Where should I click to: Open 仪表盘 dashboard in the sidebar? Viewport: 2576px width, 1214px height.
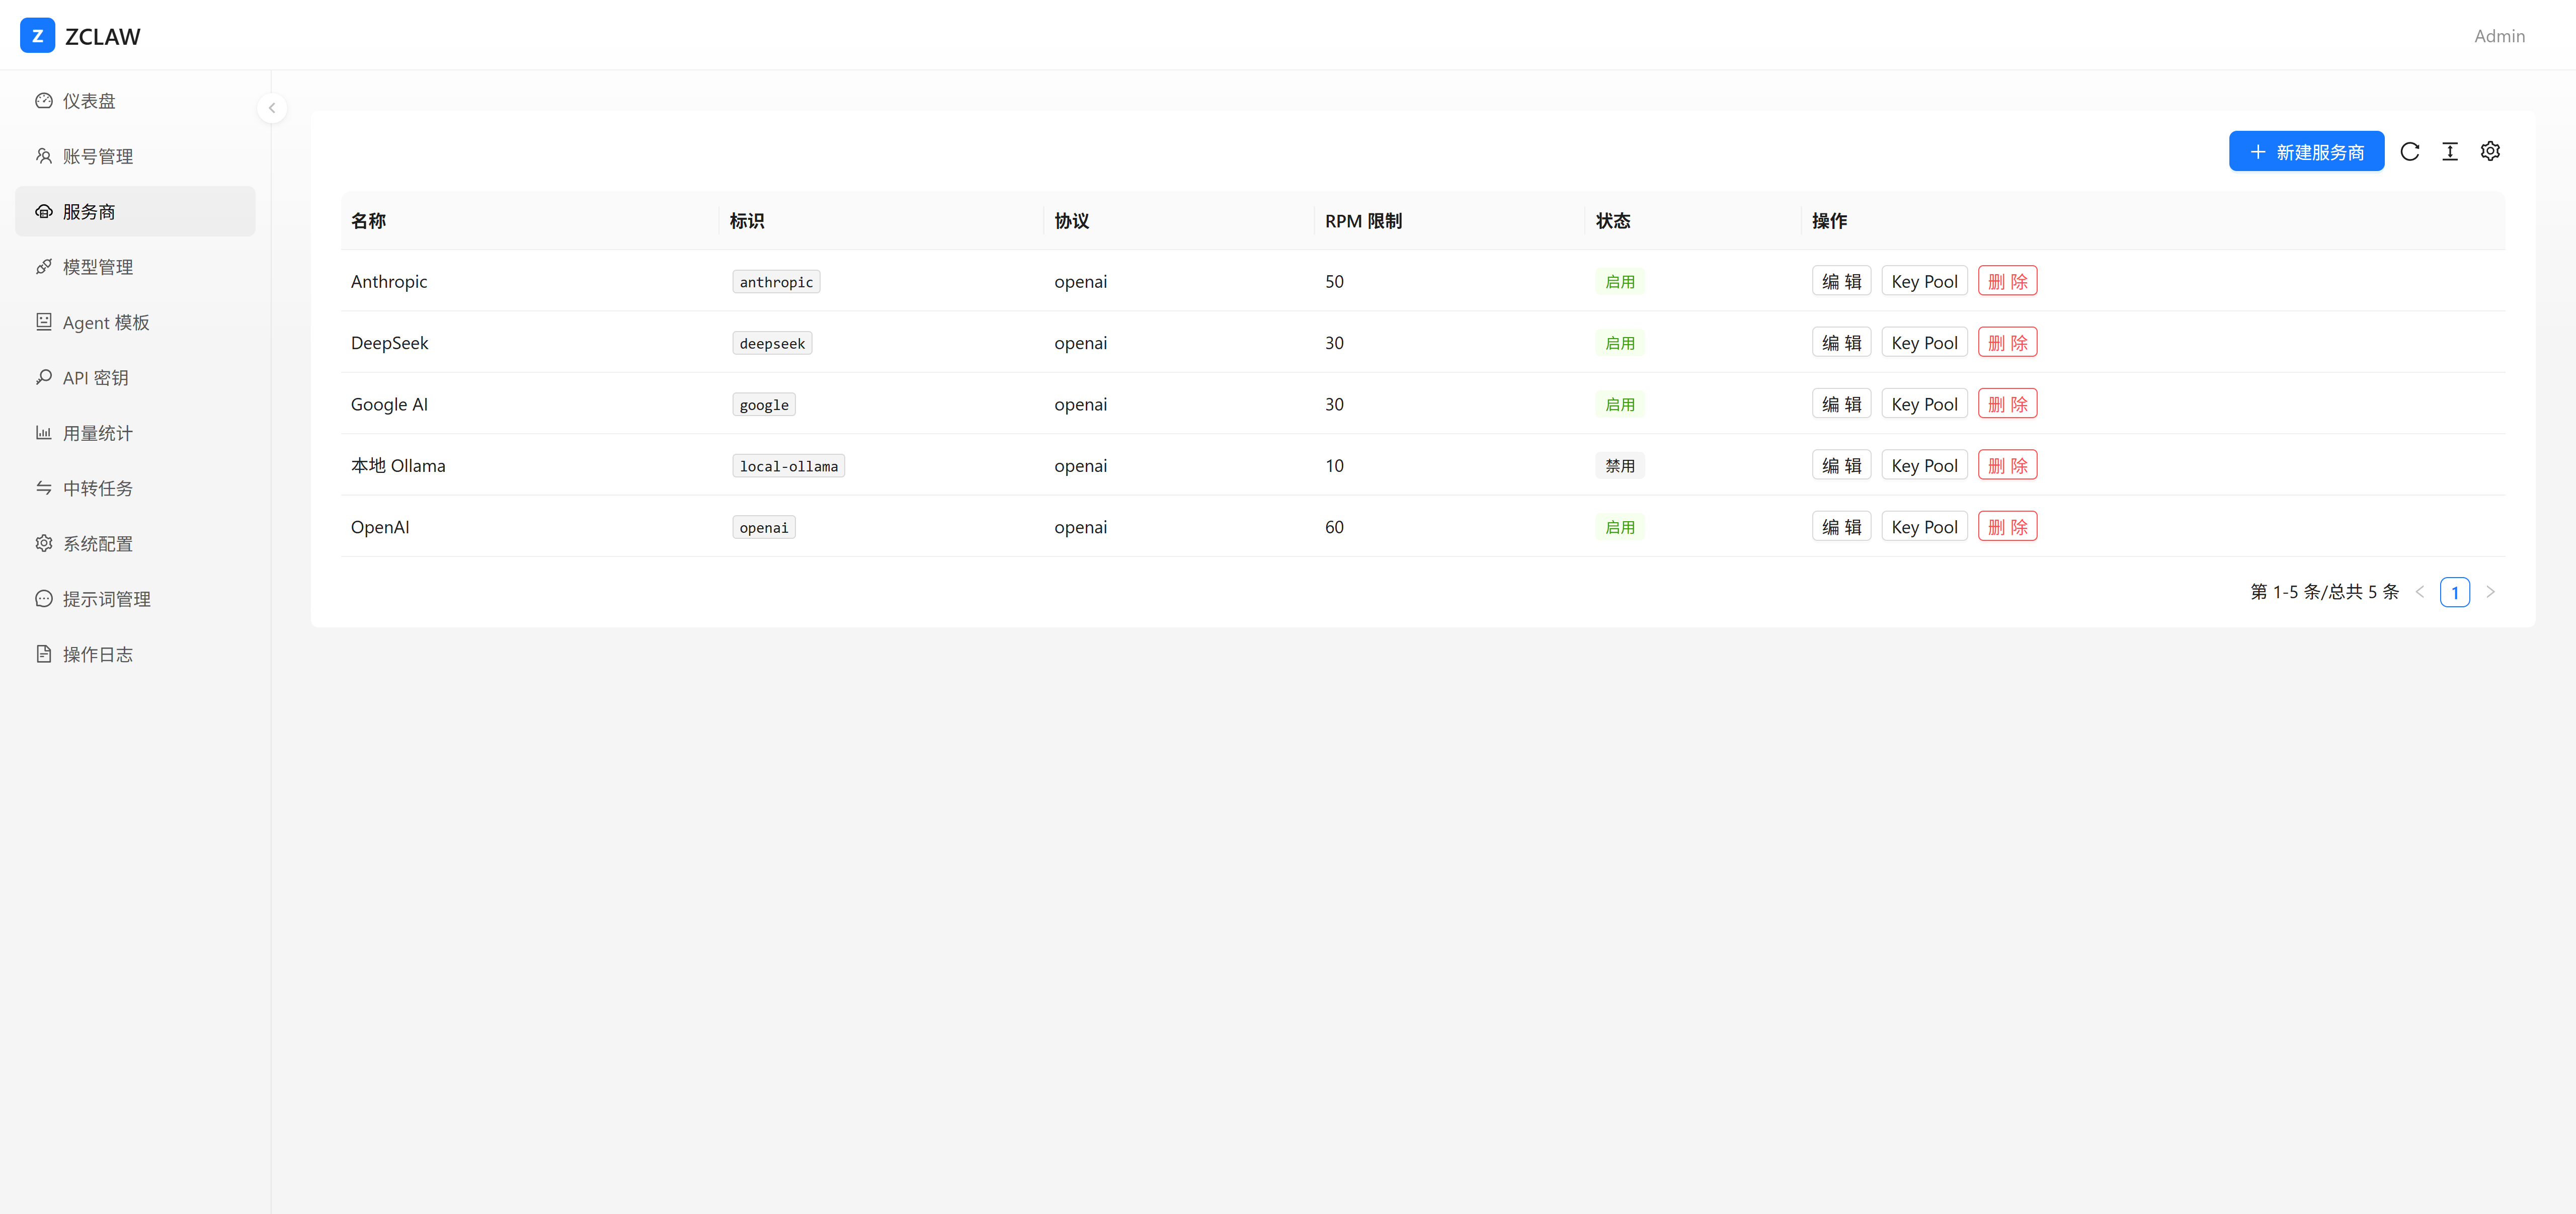(89, 101)
